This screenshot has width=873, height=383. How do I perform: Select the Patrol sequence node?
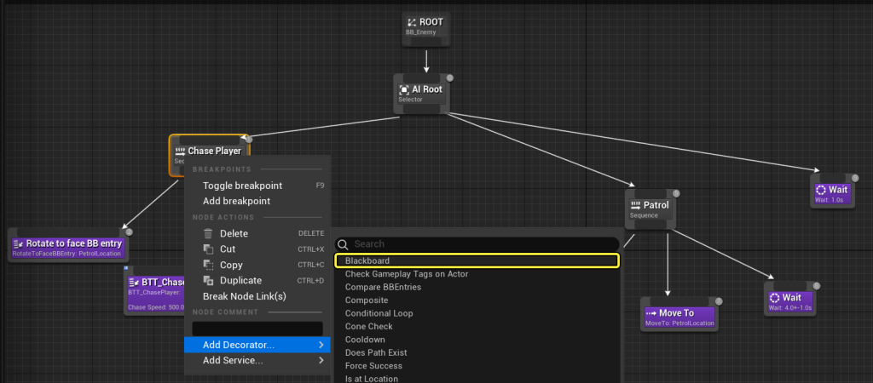click(650, 209)
